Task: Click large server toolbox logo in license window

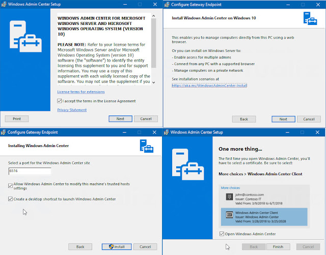Action: (x=25, y=36)
